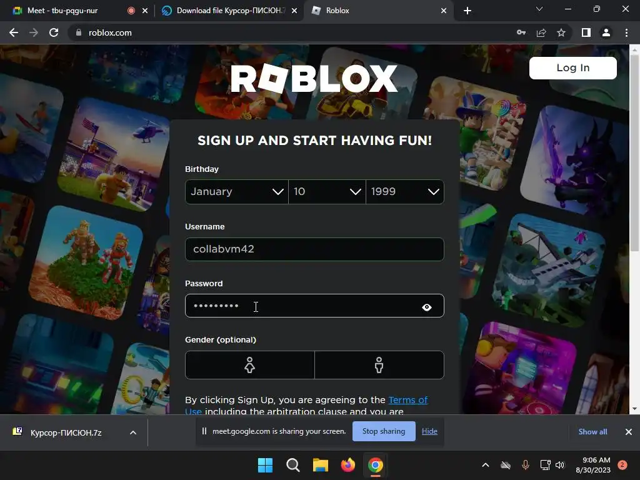The image size is (640, 480).
Task: Go forward in browser history
Action: 34,32
